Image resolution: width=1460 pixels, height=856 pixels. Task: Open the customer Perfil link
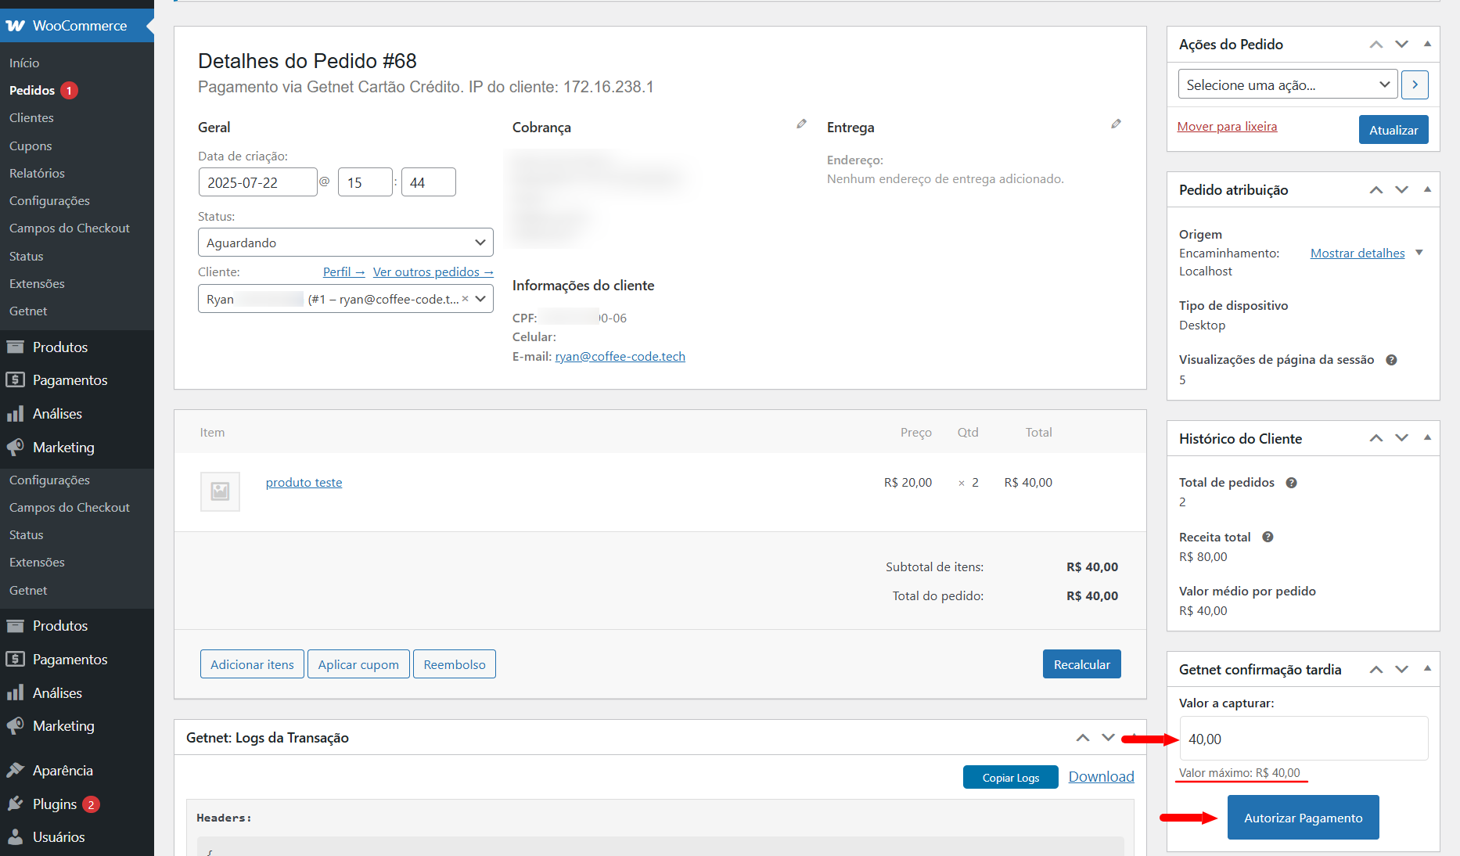pos(344,272)
